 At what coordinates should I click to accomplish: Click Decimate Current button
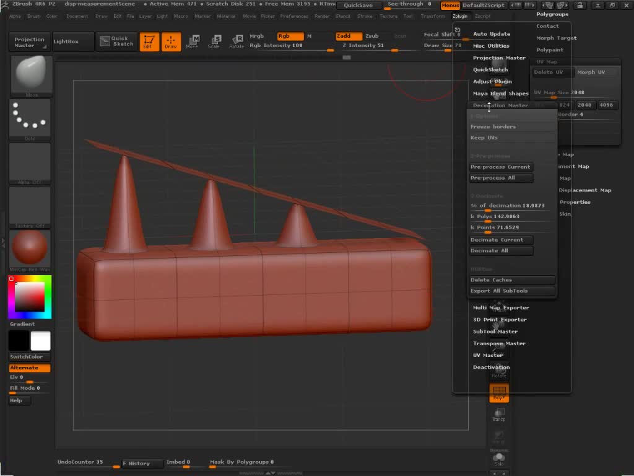tap(500, 240)
